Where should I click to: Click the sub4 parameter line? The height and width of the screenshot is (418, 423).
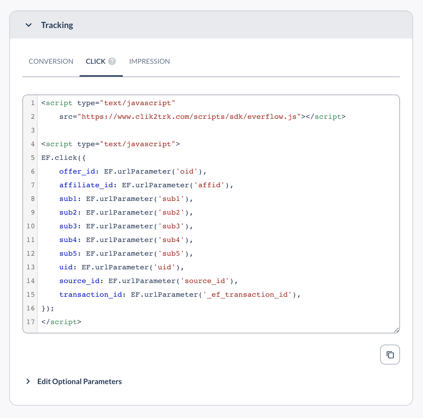(126, 240)
